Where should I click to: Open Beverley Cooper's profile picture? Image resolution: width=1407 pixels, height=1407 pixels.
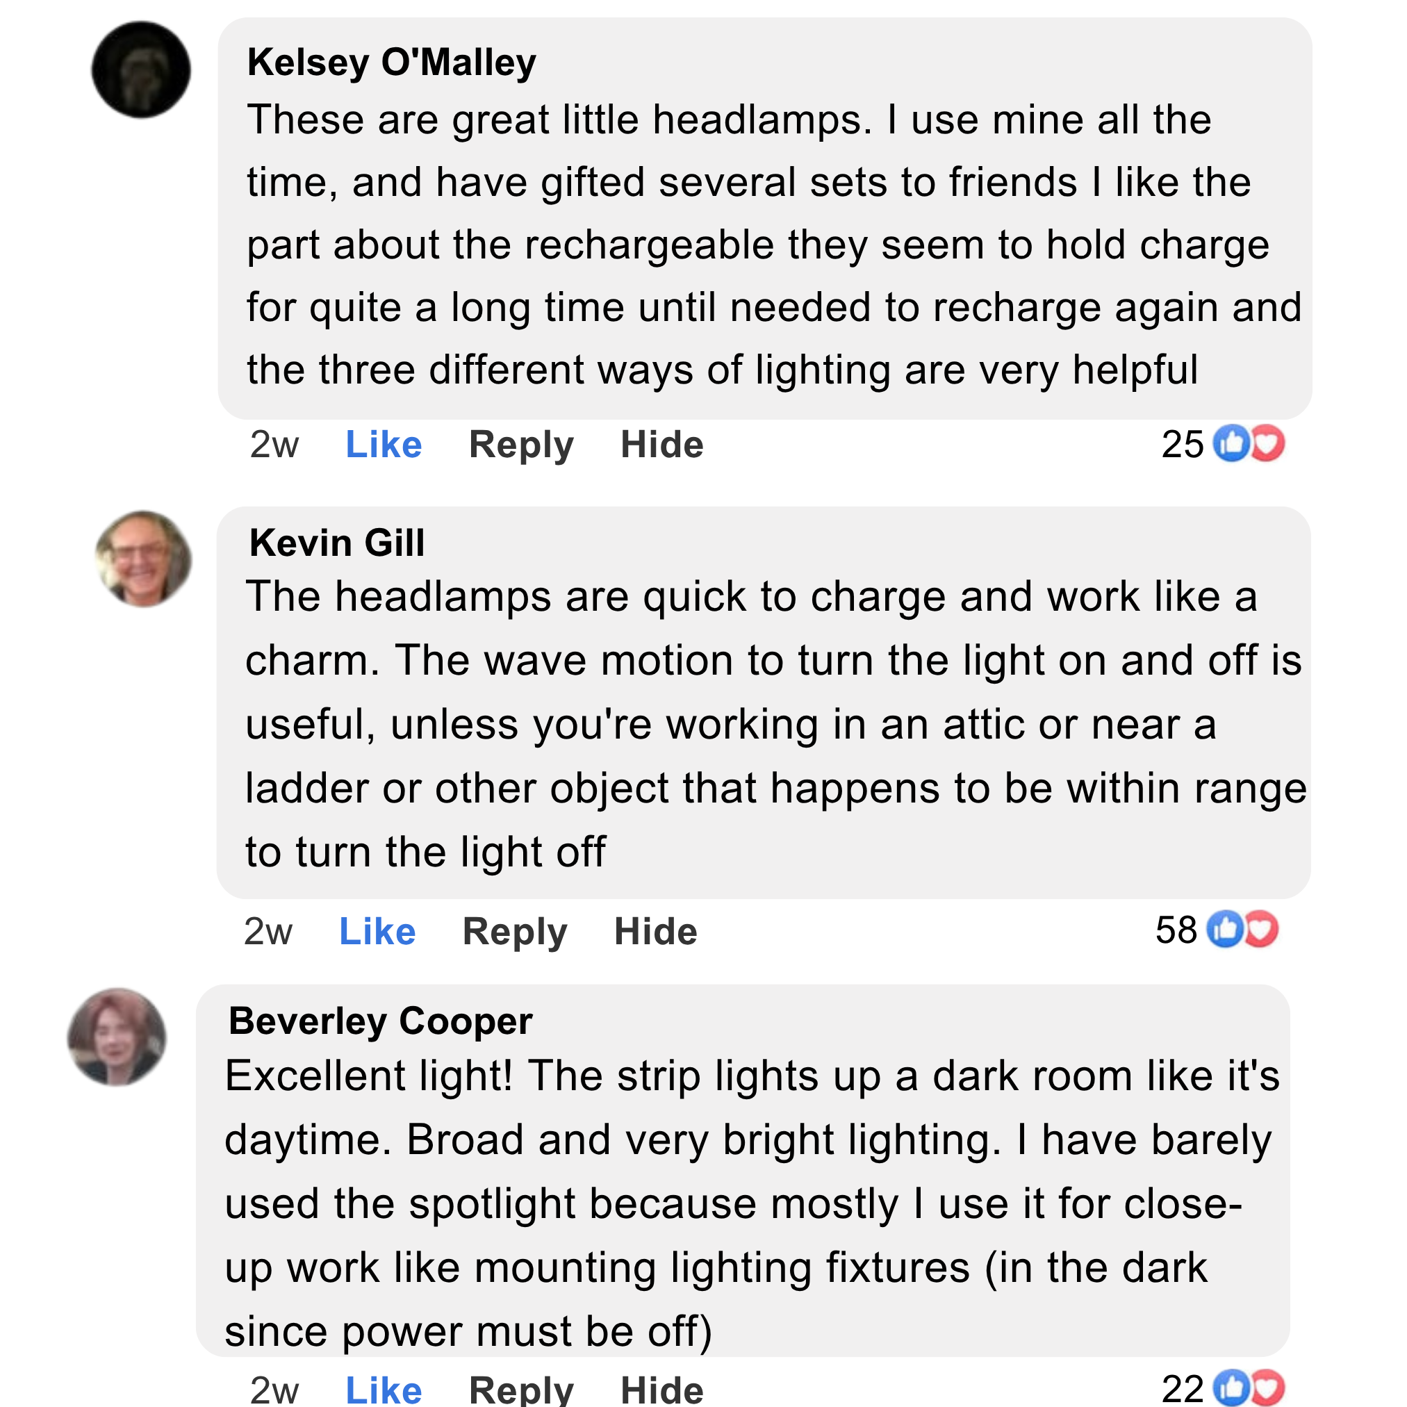(x=117, y=1036)
